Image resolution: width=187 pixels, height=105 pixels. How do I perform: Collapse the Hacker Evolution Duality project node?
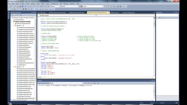pos(12,22)
